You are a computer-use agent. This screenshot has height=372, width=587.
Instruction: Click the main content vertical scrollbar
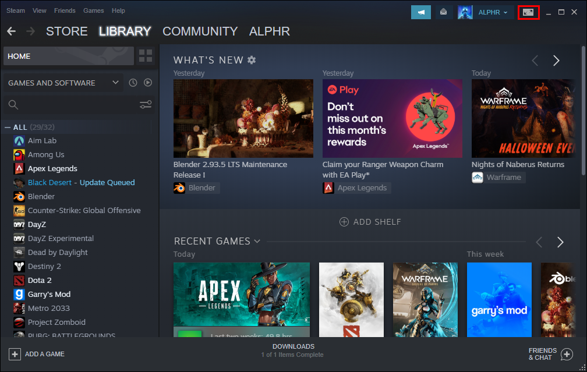583,111
